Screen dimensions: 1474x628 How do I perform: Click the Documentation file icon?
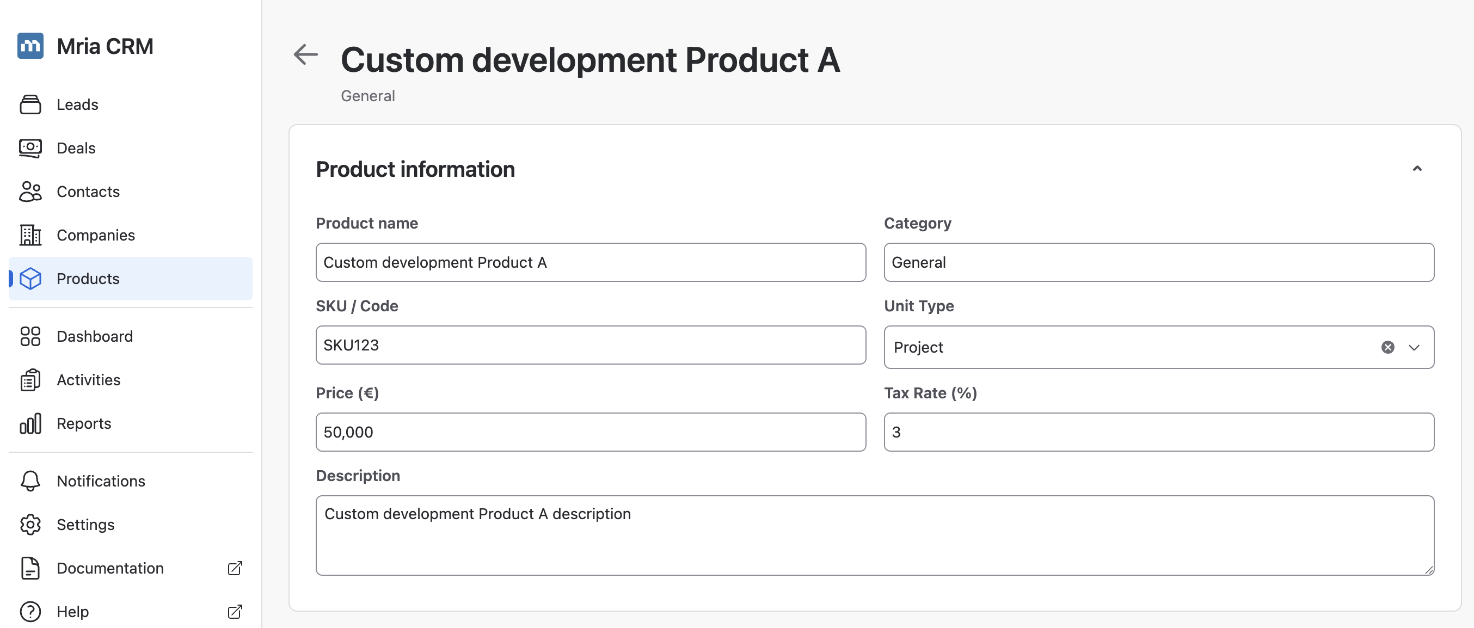[x=30, y=568]
